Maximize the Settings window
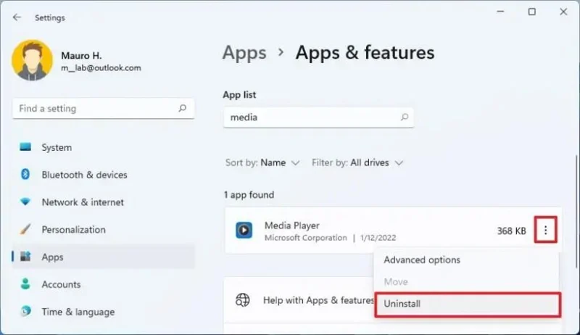 pyautogui.click(x=532, y=12)
